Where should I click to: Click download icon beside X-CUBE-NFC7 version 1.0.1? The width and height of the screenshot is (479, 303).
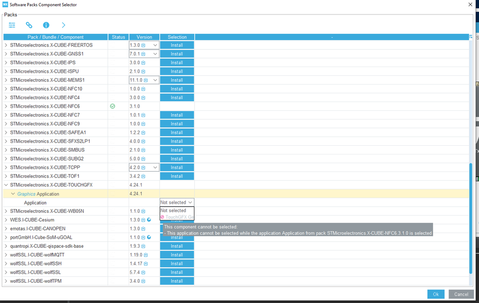pos(143,115)
